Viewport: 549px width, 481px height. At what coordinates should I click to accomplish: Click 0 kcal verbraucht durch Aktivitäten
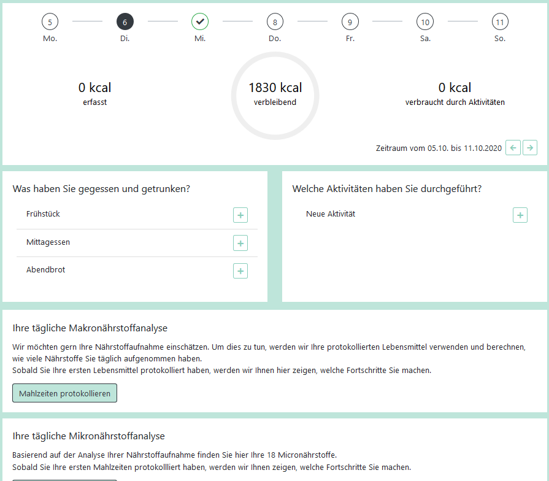tap(455, 93)
